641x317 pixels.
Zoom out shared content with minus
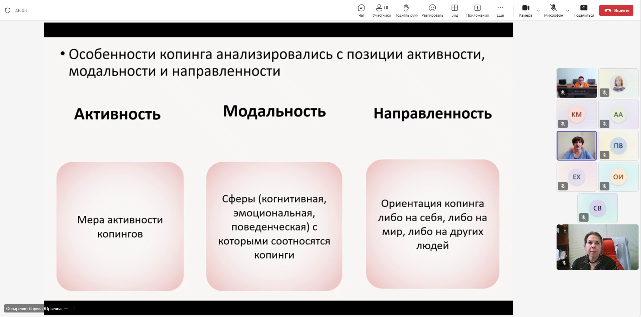click(x=66, y=308)
